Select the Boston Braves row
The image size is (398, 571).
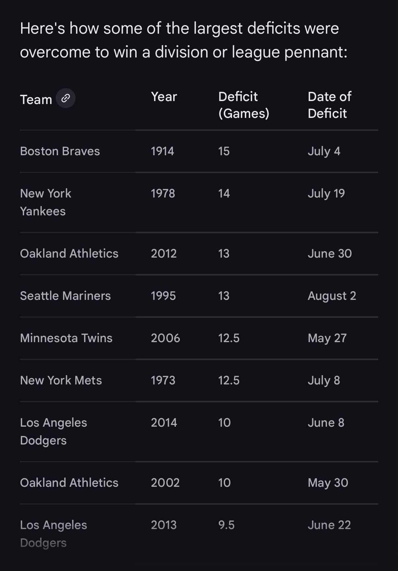click(x=199, y=151)
